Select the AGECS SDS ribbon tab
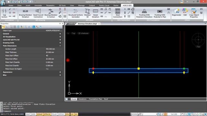The height and width of the screenshot is (116, 207). 127,5
